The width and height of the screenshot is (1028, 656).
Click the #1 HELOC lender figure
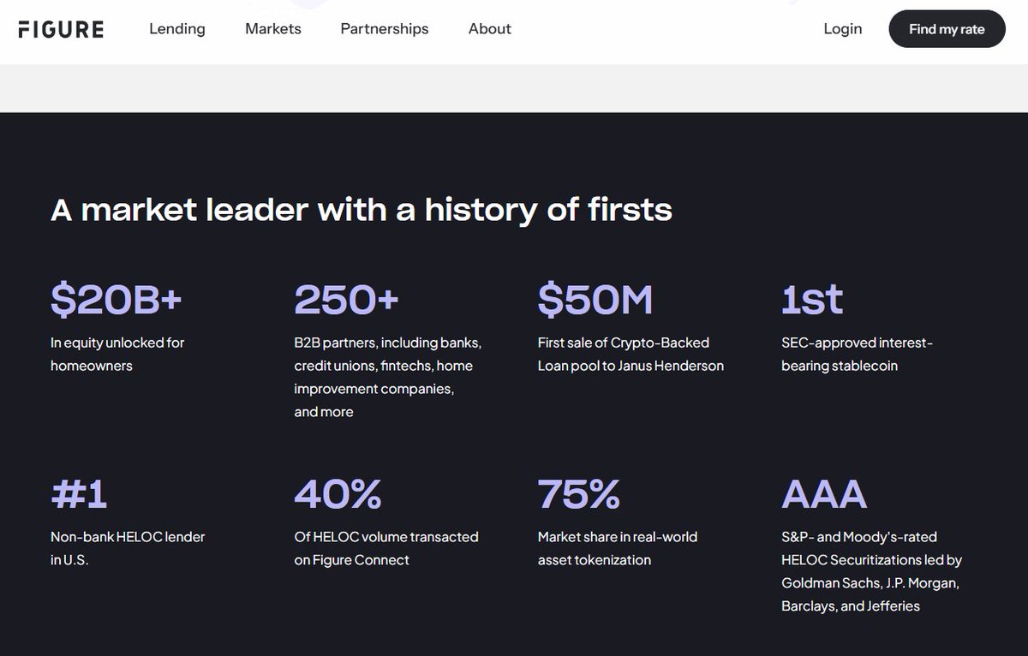[x=79, y=494]
